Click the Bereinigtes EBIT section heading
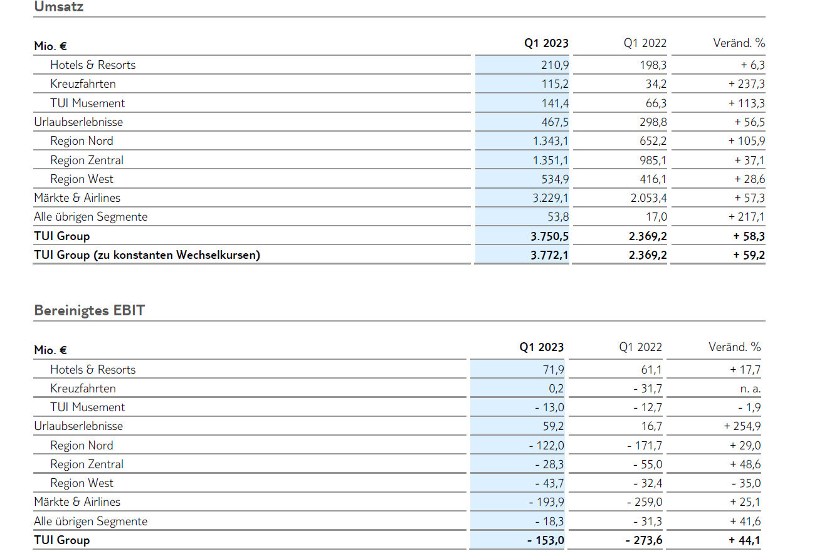The image size is (822, 556). point(89,310)
